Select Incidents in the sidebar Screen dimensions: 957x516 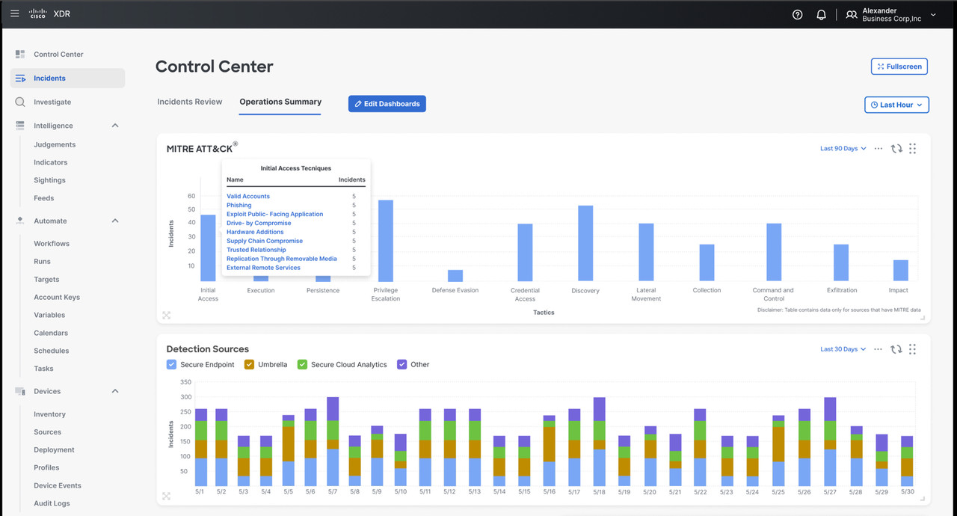coord(49,78)
